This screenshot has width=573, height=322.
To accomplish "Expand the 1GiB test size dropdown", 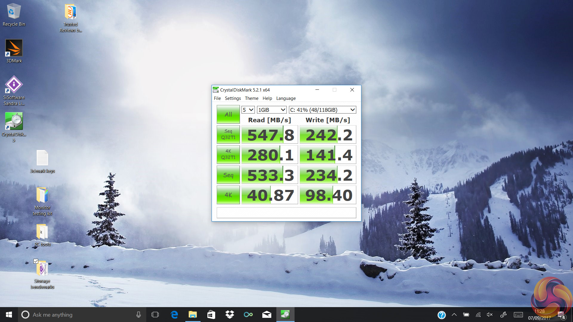I will point(272,110).
